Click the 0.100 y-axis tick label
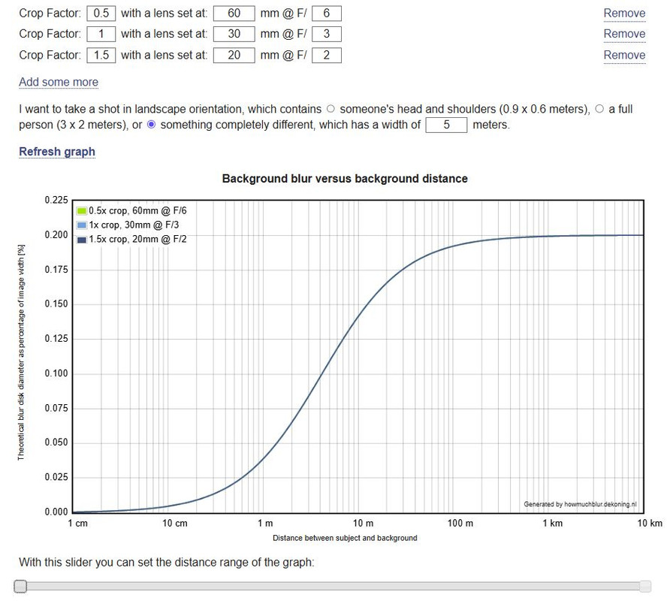This screenshot has width=670, height=601. pos(56,373)
